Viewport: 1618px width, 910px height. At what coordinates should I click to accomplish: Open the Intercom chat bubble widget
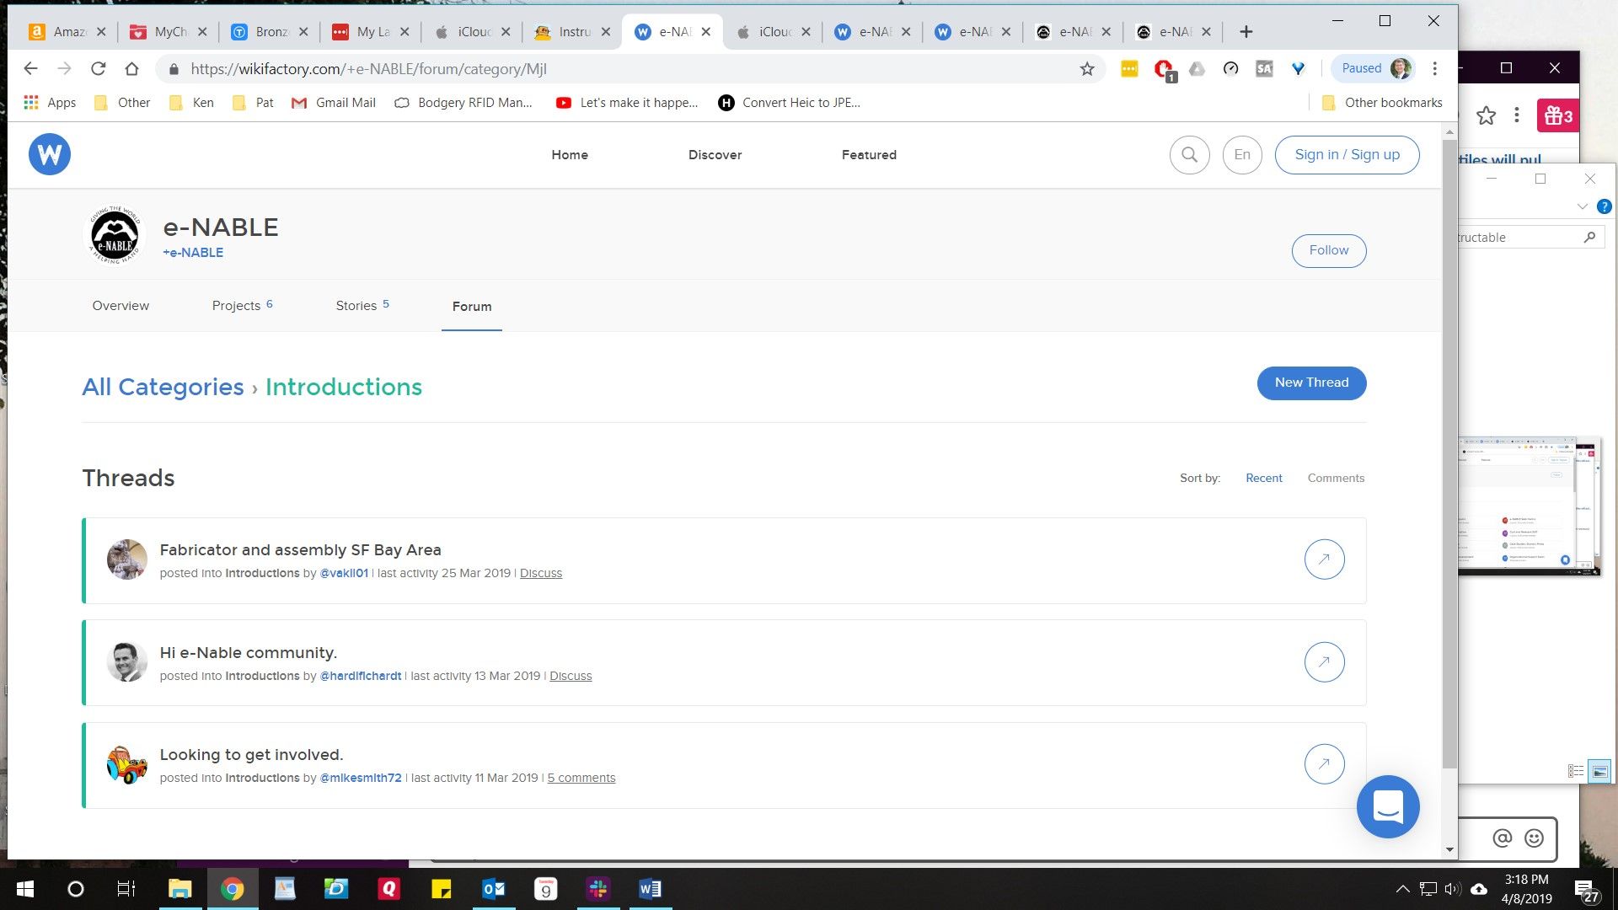[1387, 806]
